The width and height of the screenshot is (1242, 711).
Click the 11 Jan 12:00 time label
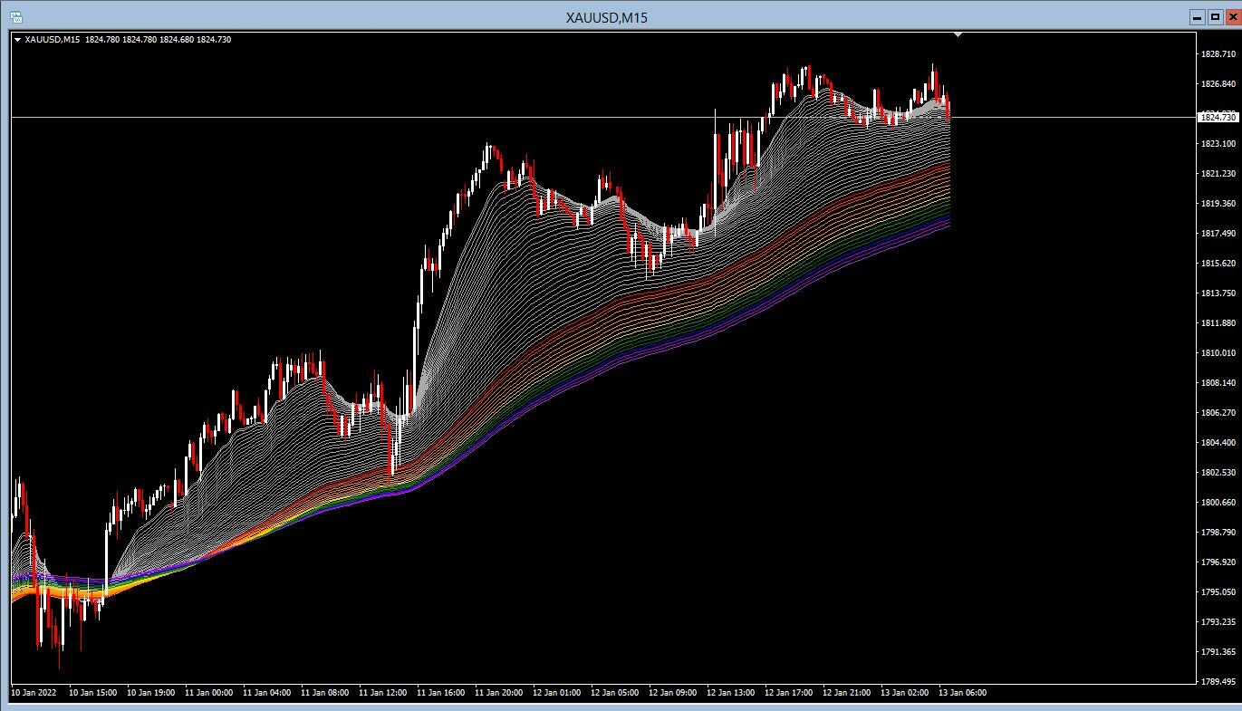(x=383, y=693)
